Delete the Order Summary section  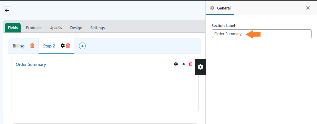click(x=191, y=64)
